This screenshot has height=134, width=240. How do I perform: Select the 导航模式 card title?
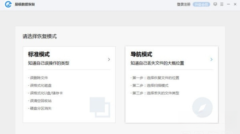[141, 54]
